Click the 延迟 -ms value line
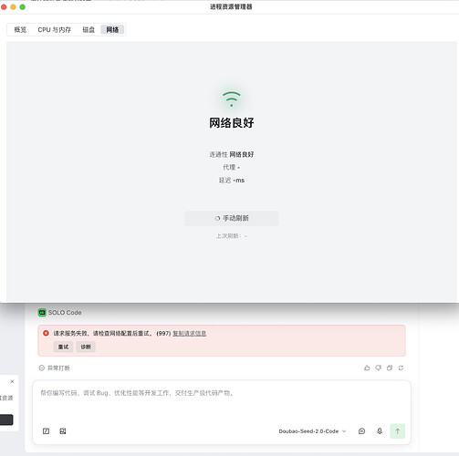This screenshot has width=459, height=456. [x=232, y=181]
